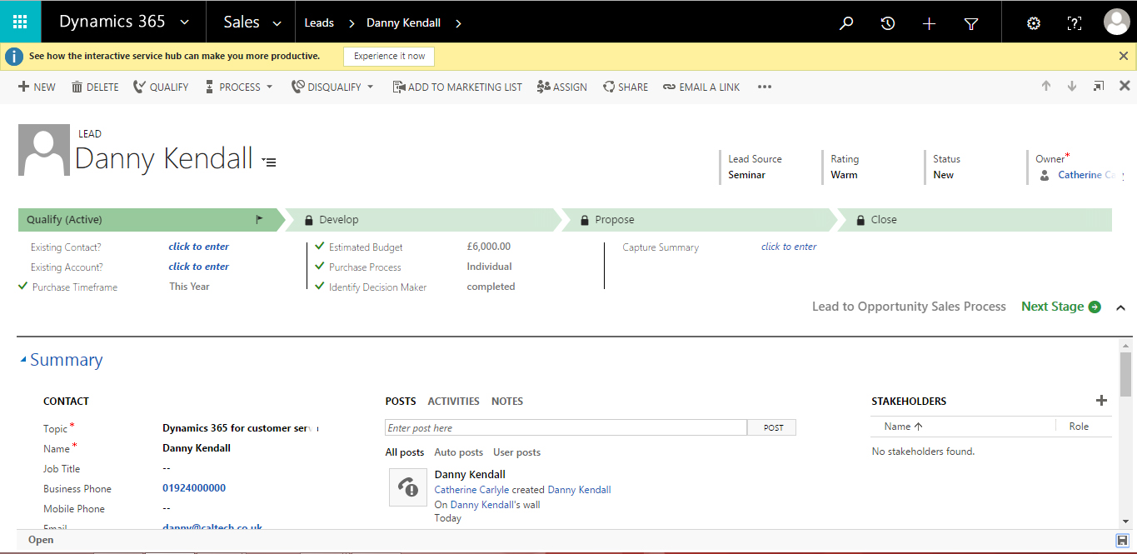Viewport: 1137px width, 554px height.
Task: Click the NEW command button
Action: tap(37, 87)
